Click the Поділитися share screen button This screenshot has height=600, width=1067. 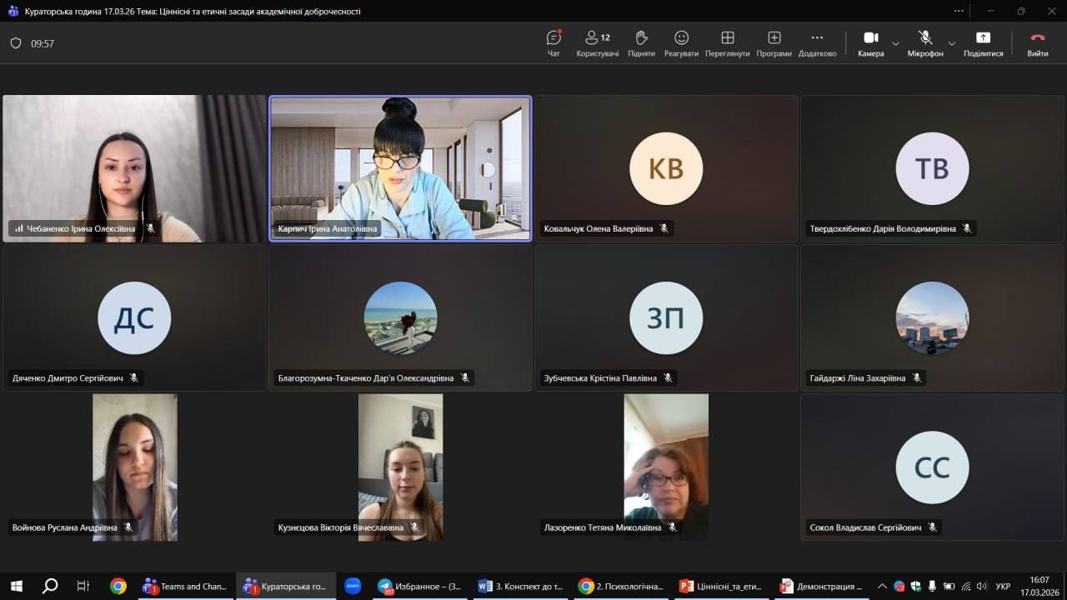point(983,43)
